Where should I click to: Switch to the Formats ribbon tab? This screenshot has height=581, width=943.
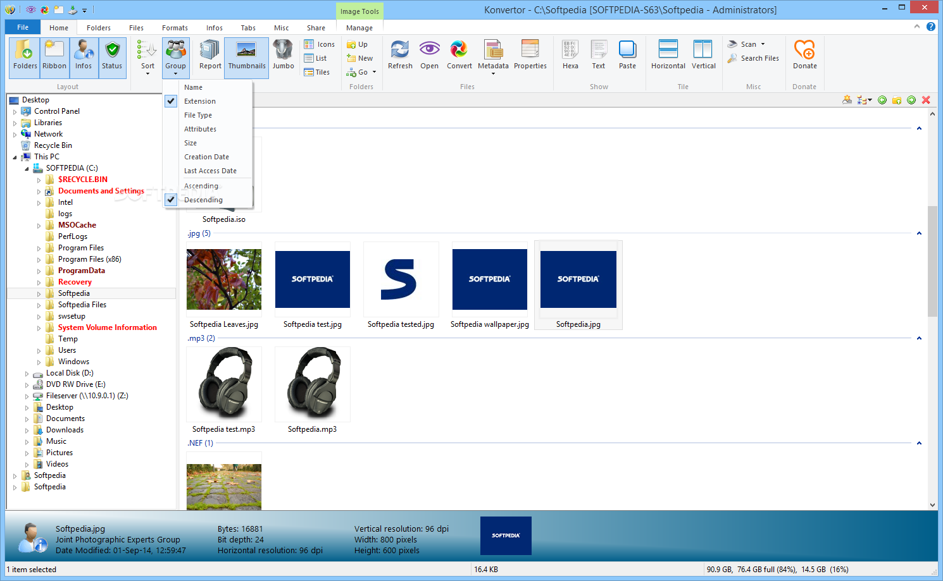175,28
